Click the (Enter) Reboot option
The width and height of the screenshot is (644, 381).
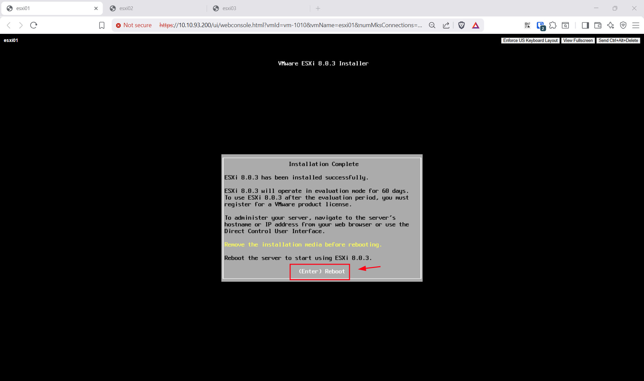pos(321,271)
